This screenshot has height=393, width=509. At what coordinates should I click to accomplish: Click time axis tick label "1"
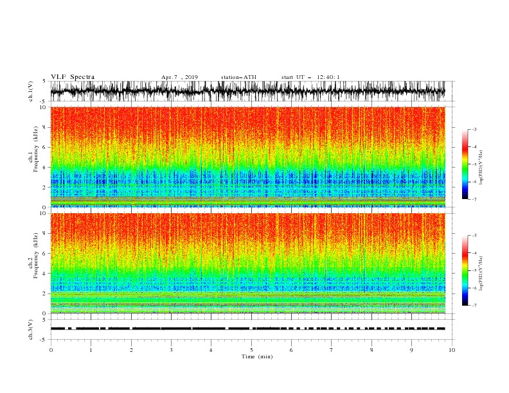(x=91, y=350)
